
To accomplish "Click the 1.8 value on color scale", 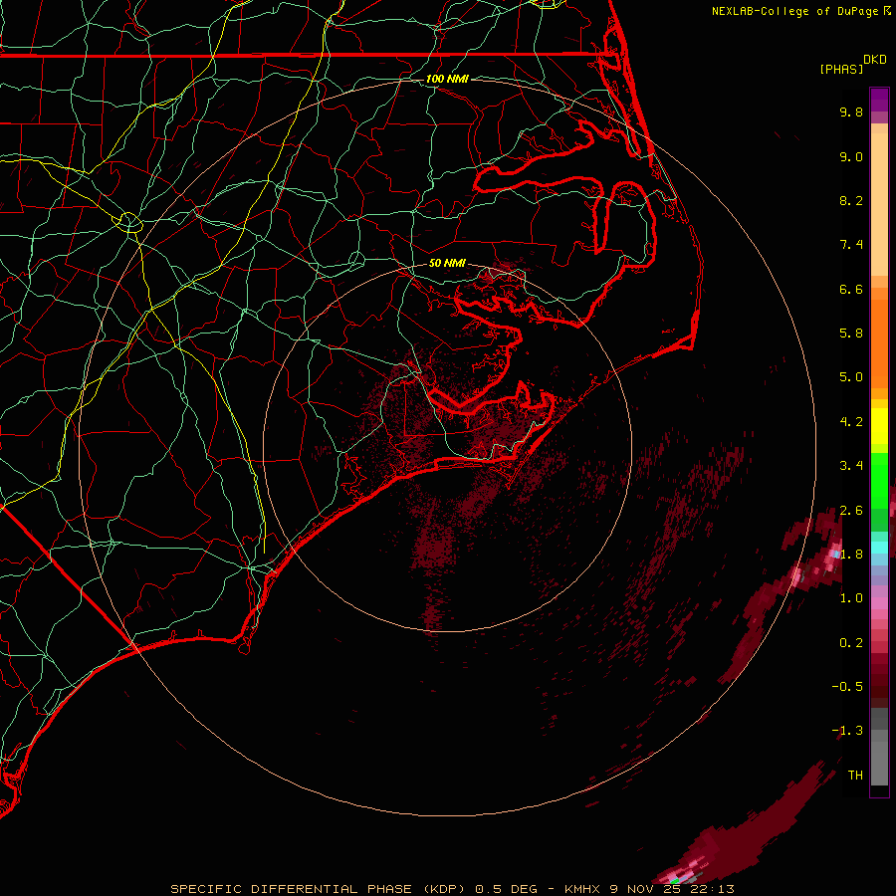I will tap(851, 555).
